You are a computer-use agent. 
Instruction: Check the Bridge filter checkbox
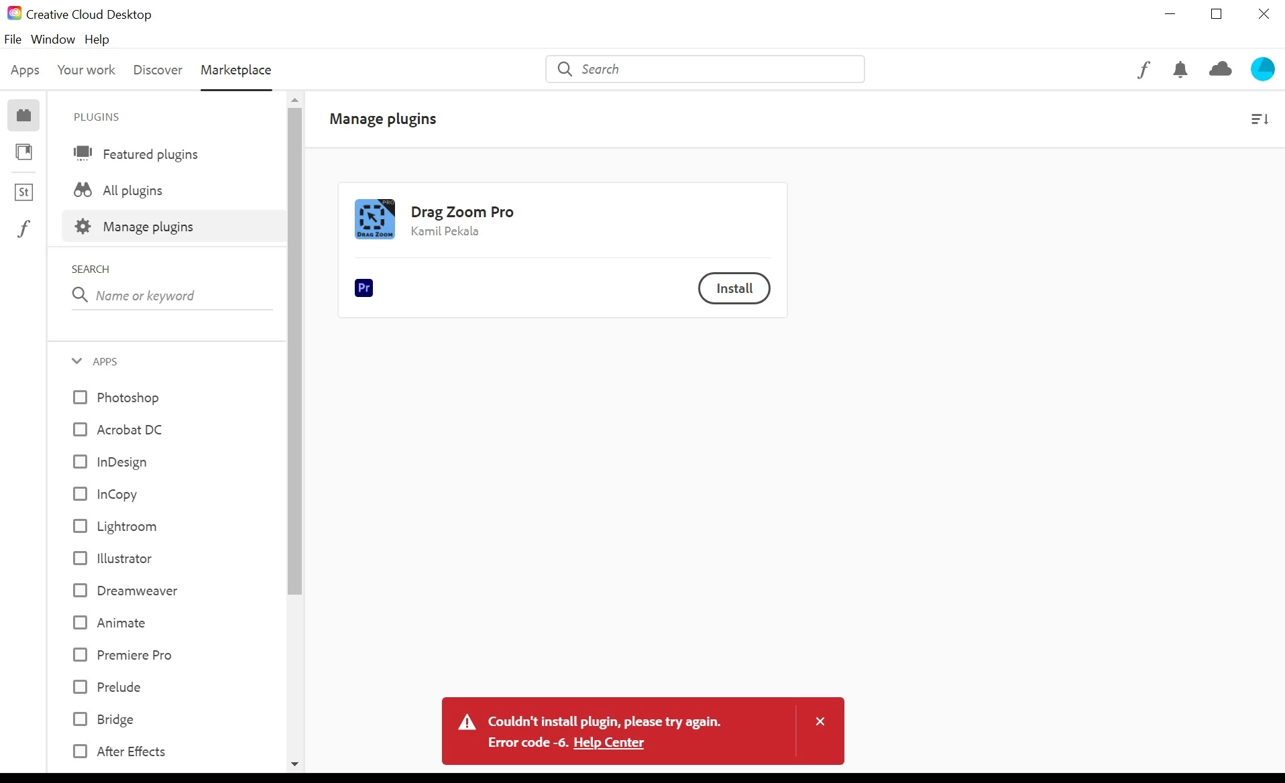click(x=80, y=719)
